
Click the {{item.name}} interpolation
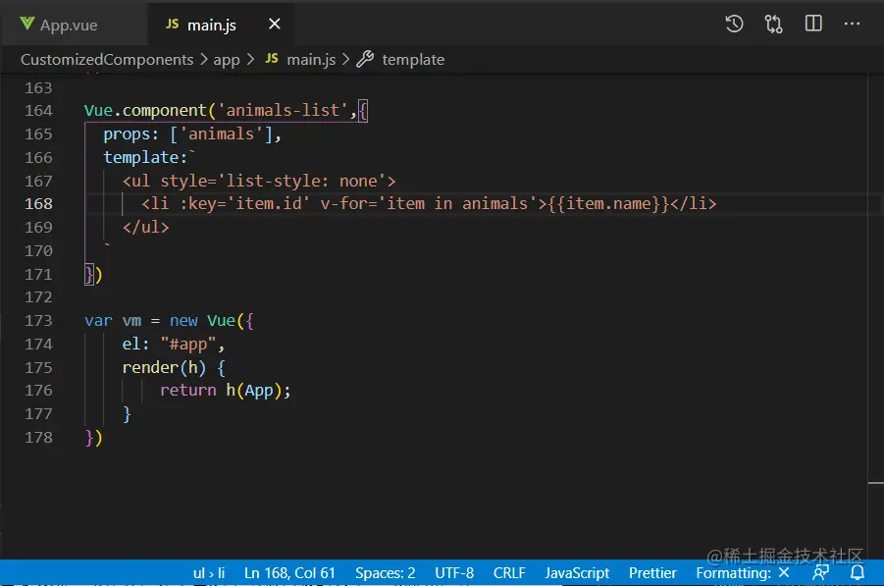click(x=608, y=203)
